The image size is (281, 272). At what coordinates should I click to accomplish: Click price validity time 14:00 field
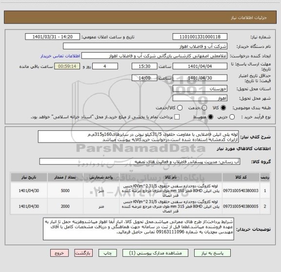click(144, 78)
